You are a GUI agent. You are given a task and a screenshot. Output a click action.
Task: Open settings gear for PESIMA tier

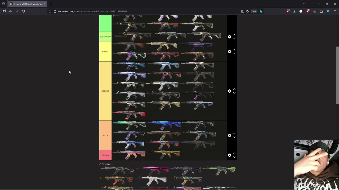[x=229, y=155]
